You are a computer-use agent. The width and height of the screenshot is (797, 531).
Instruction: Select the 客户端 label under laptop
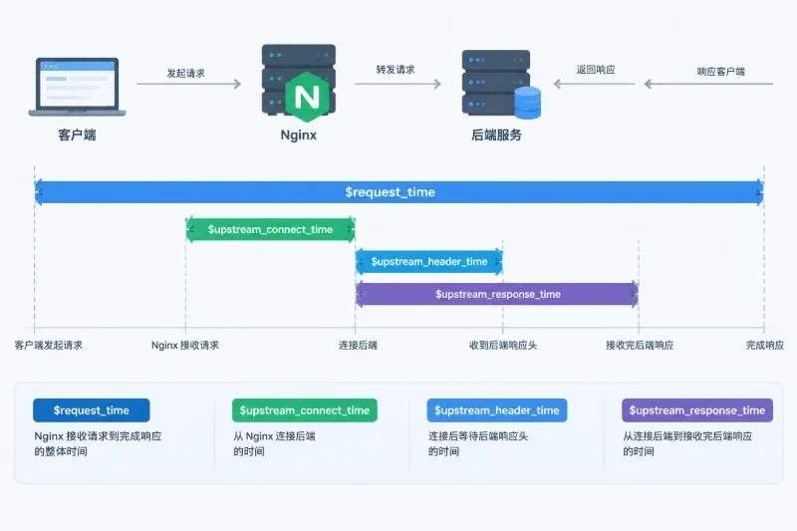pyautogui.click(x=78, y=135)
